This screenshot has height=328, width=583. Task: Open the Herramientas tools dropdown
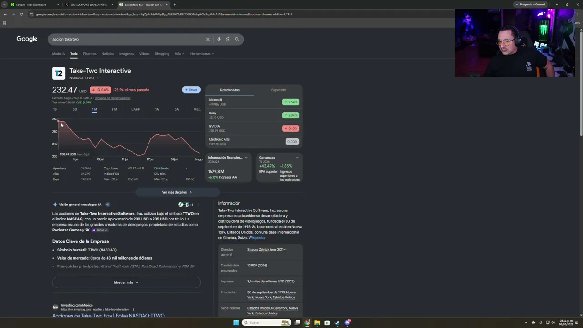pos(202,54)
